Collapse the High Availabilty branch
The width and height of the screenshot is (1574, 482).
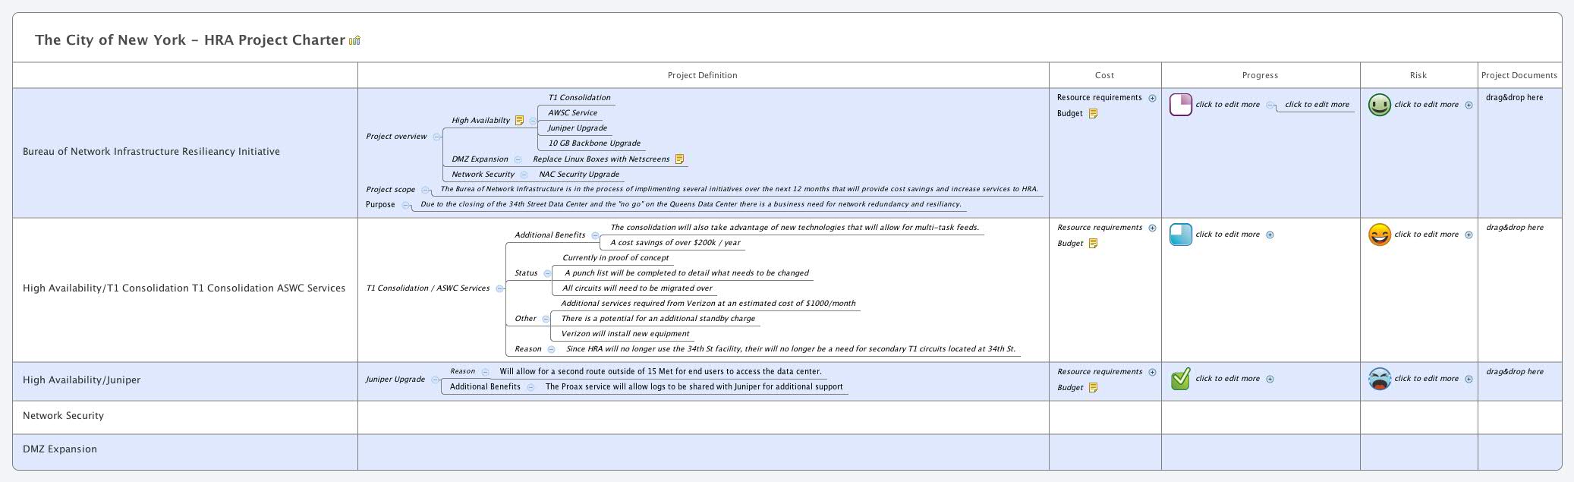coord(533,121)
